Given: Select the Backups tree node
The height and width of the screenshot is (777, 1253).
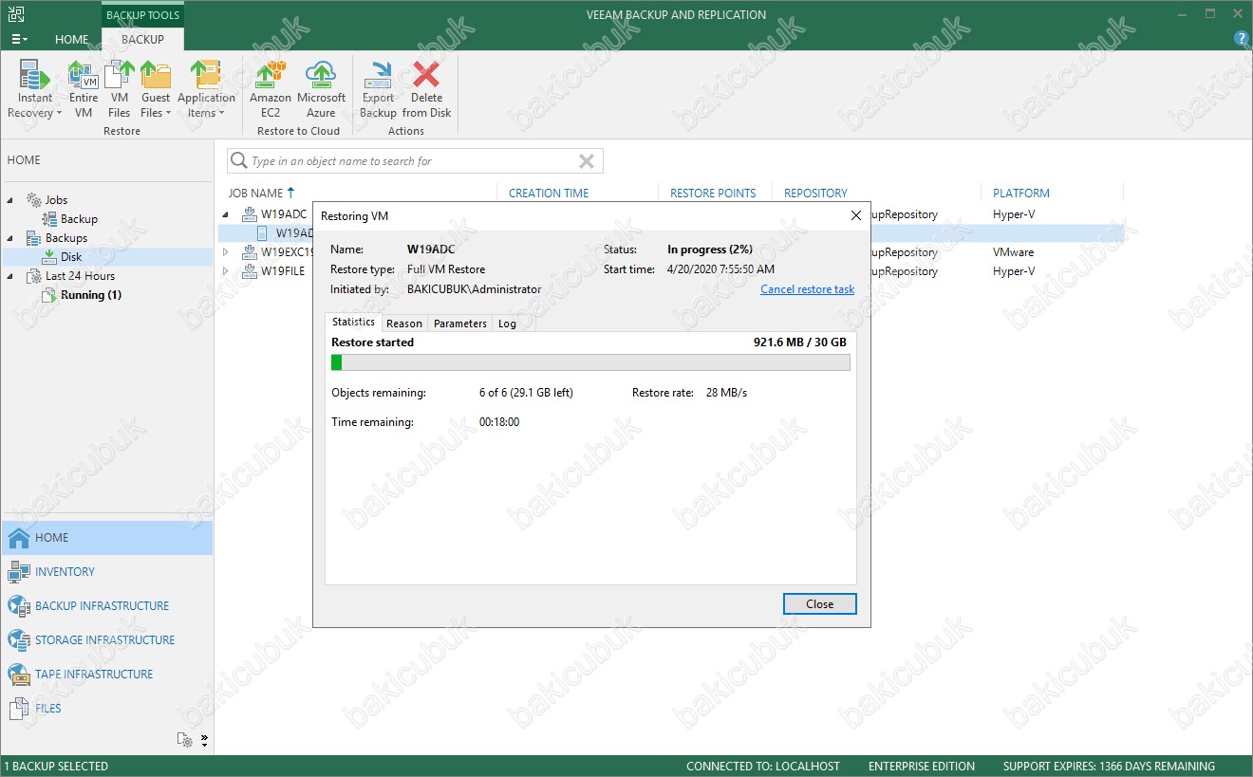Looking at the screenshot, I should [66, 238].
